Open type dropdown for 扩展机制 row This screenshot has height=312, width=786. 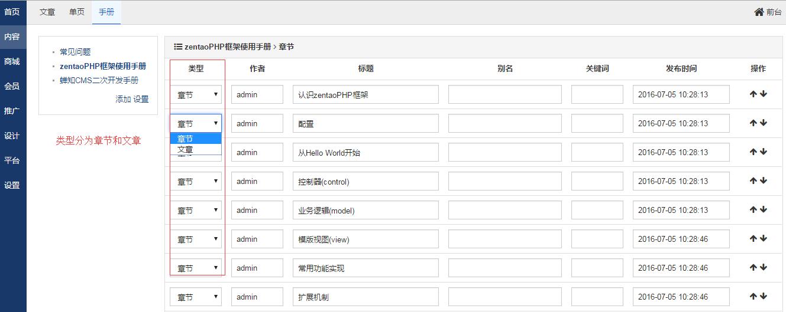(x=196, y=297)
